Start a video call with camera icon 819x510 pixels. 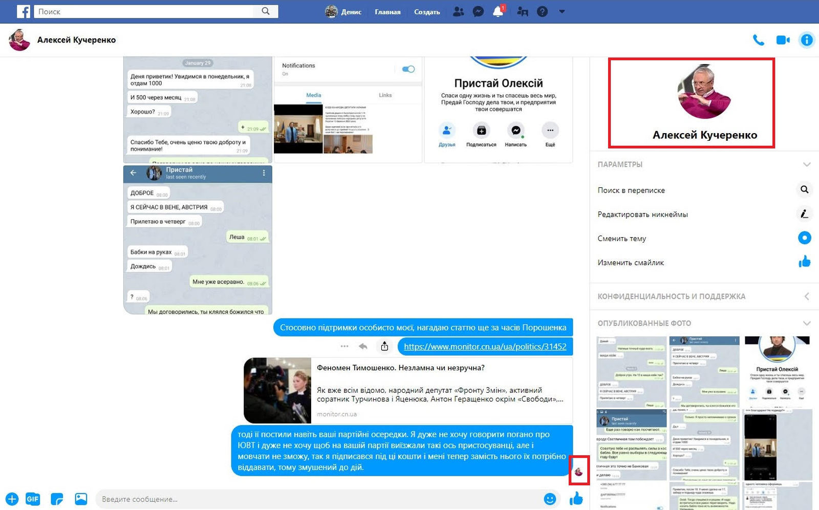coord(783,40)
